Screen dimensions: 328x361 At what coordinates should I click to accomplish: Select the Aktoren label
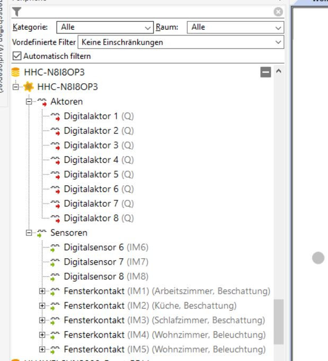click(67, 102)
